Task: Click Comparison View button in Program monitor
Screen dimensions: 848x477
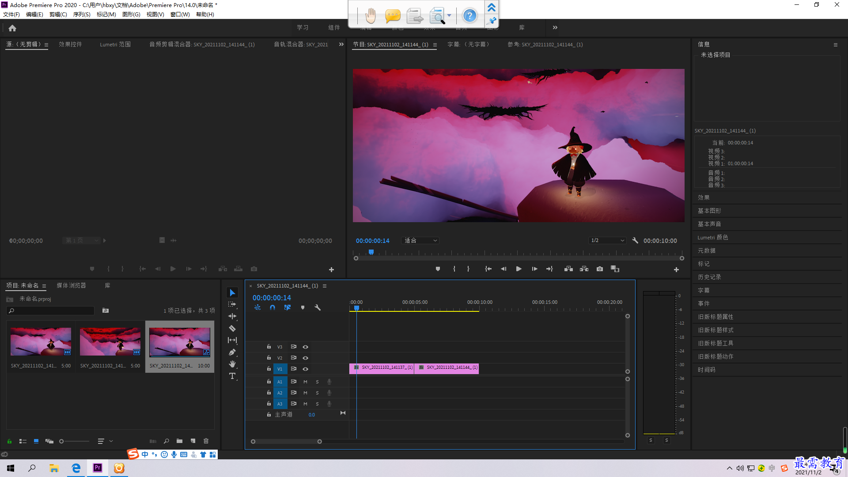Action: (x=615, y=269)
